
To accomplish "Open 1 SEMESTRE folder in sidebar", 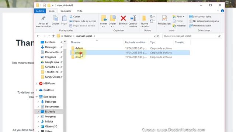I will point(52,72).
